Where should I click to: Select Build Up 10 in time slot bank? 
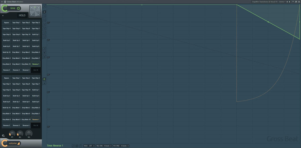(x=7, y=52)
